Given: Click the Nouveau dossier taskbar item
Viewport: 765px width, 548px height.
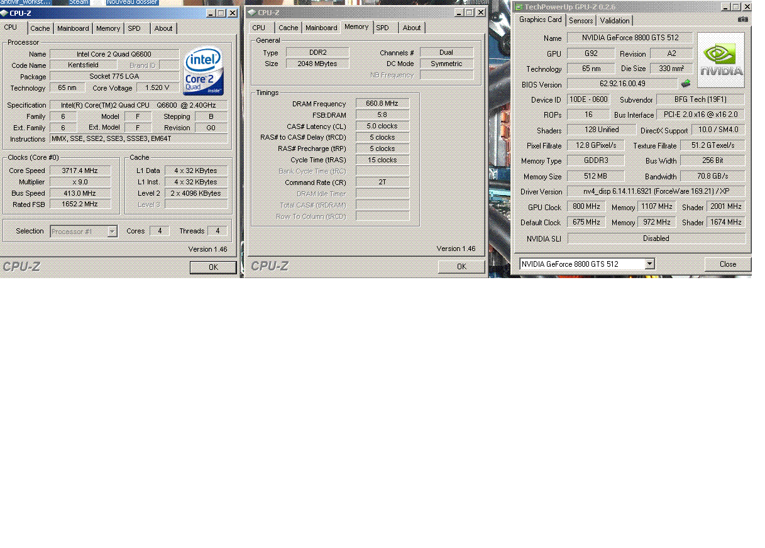Looking at the screenshot, I should pyautogui.click(x=132, y=3).
